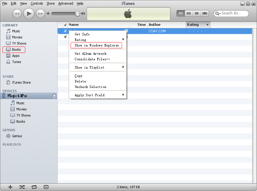Uncheck the first book's checkbox
Screen dimensions: 257x191
[x=65, y=31]
